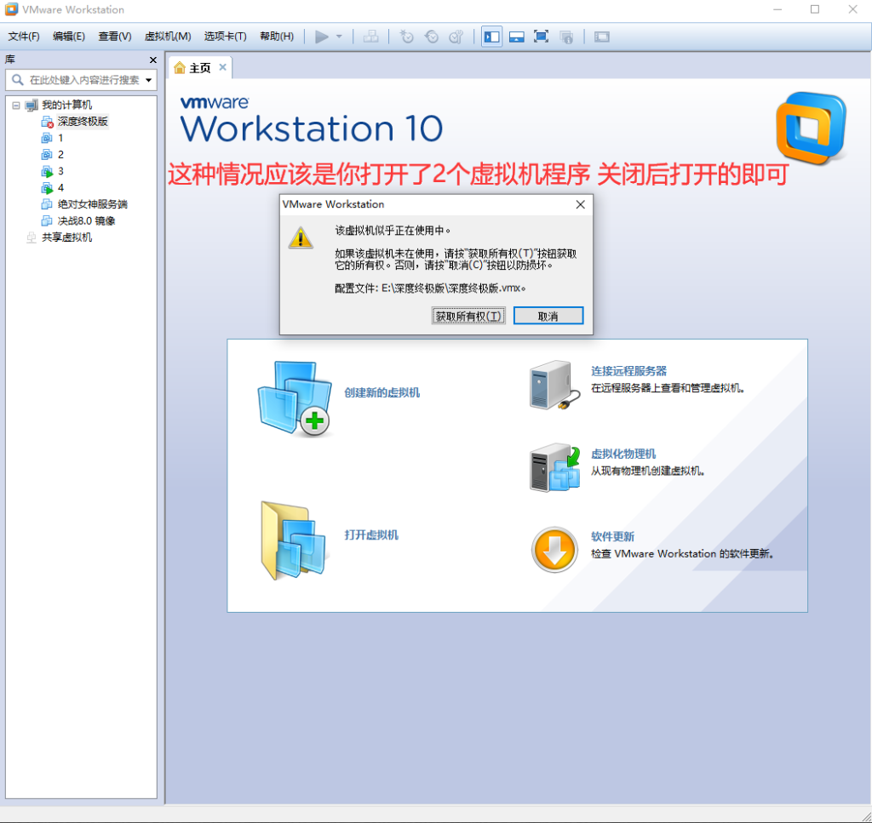Open the 编辑(E) menu
This screenshot has height=823, width=872.
69,37
